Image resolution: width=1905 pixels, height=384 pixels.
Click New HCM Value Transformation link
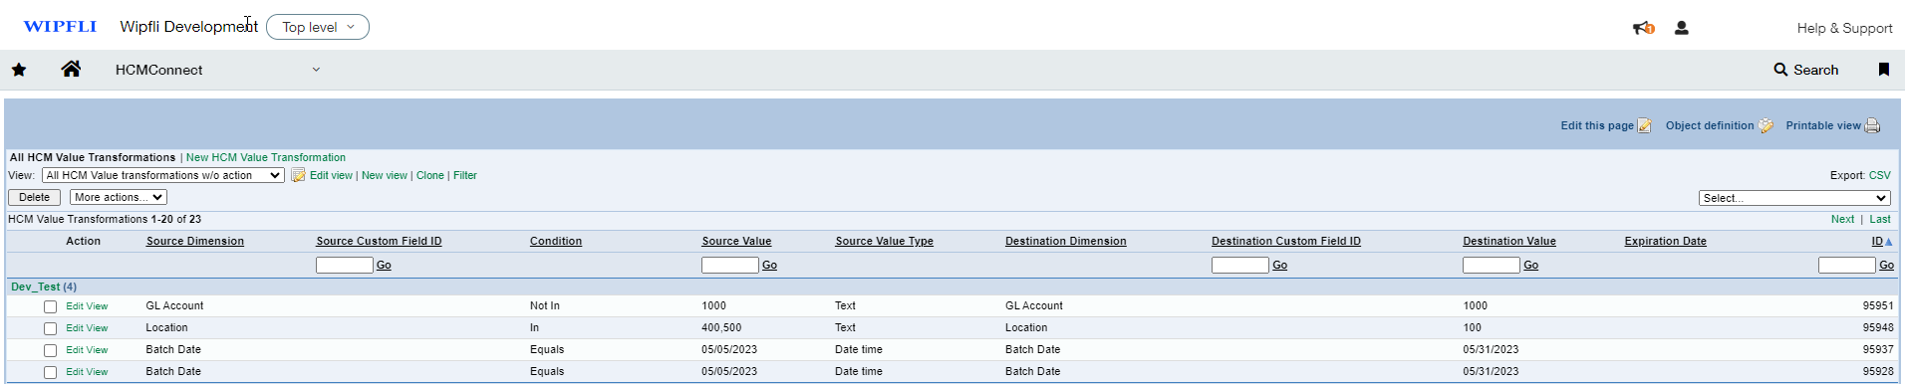[266, 157]
